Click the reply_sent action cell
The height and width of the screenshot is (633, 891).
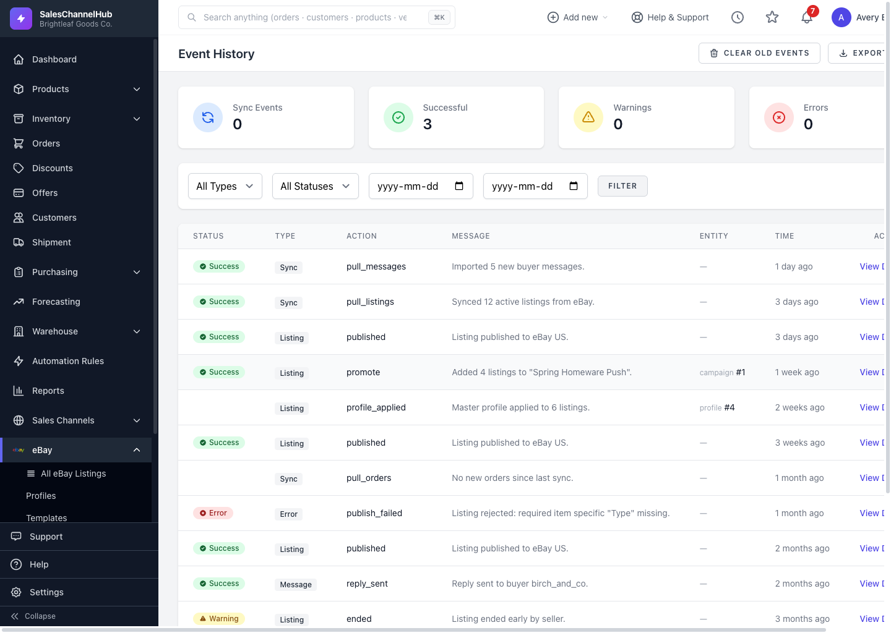click(x=367, y=584)
